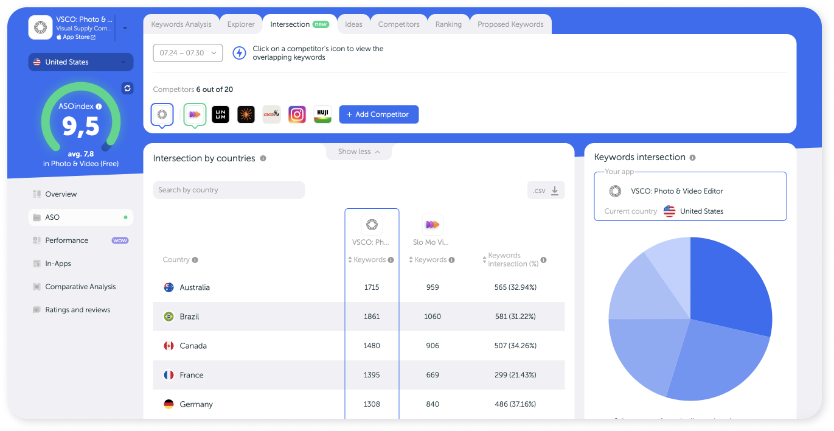Click the VSCO app icon in the sidebar header
The width and height of the screenshot is (834, 431).
tap(41, 27)
